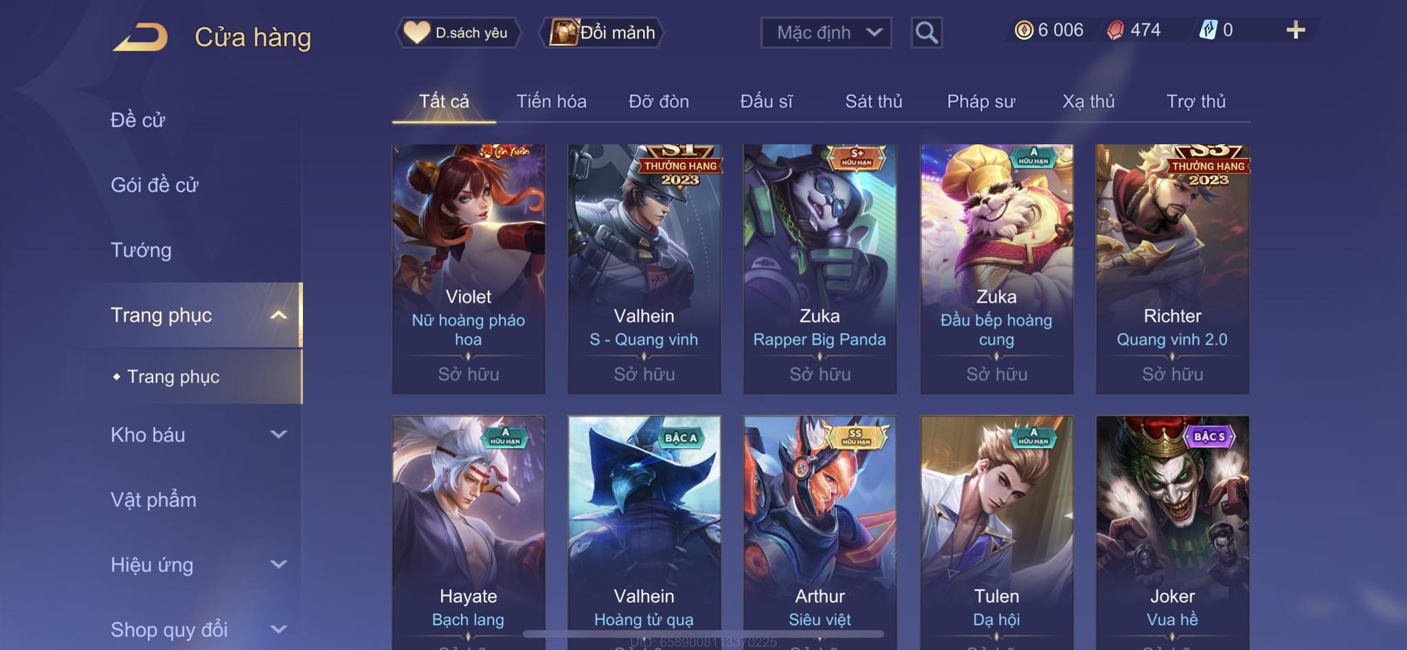Select the Tiến hóa tab
The image size is (1407, 650).
pyautogui.click(x=551, y=102)
